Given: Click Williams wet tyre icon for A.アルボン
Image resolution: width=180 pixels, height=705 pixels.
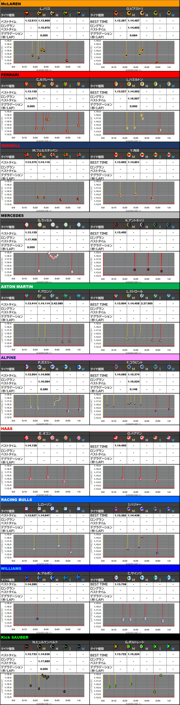Looking at the screenshot, I should click(x=79, y=577).
